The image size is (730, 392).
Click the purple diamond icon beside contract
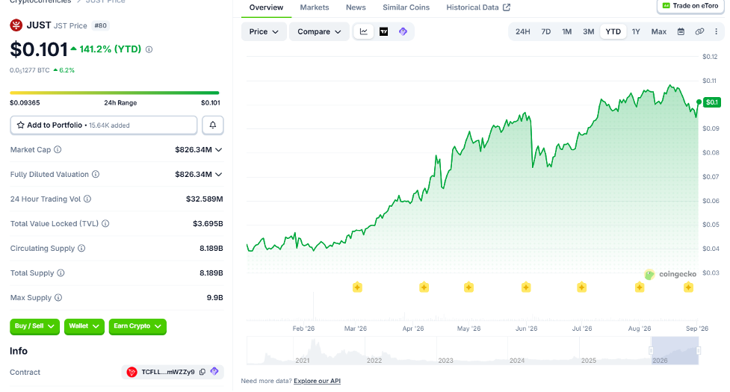tap(214, 372)
